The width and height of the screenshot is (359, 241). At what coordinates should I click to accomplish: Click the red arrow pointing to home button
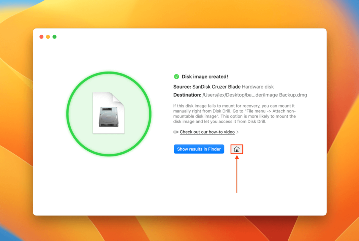(237, 175)
